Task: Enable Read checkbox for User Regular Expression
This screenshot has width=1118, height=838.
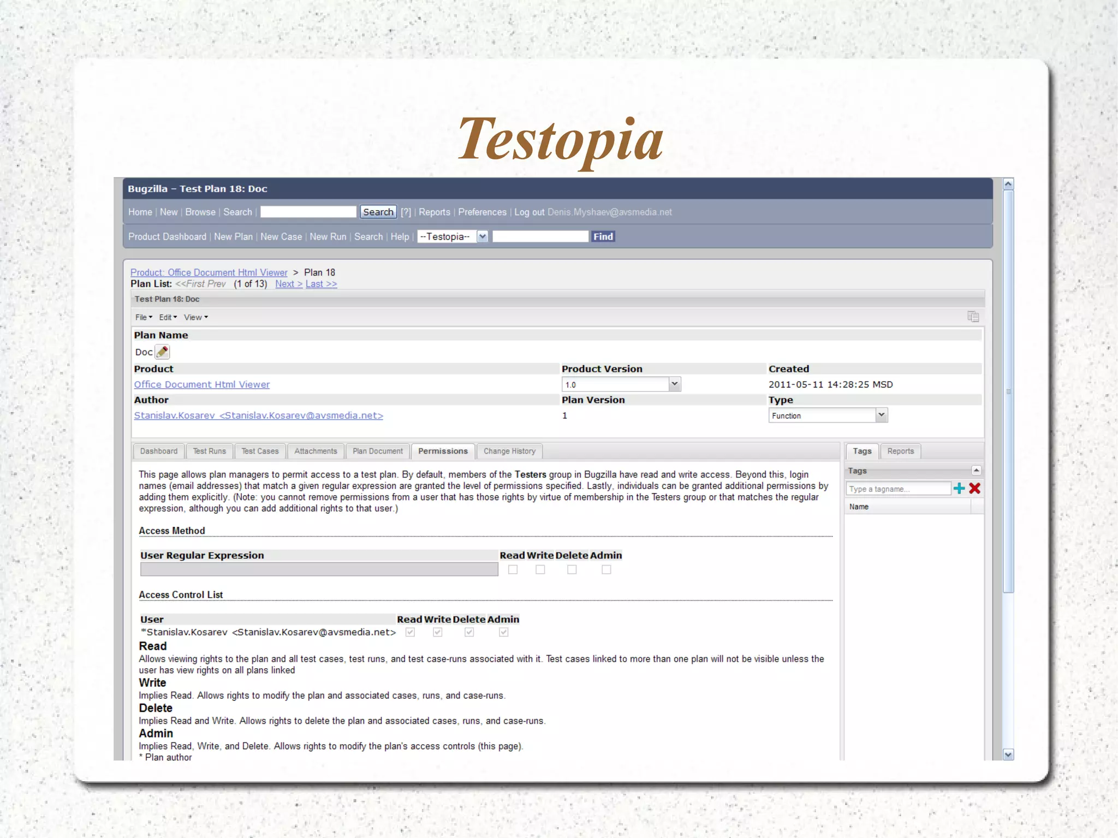Action: tap(513, 570)
